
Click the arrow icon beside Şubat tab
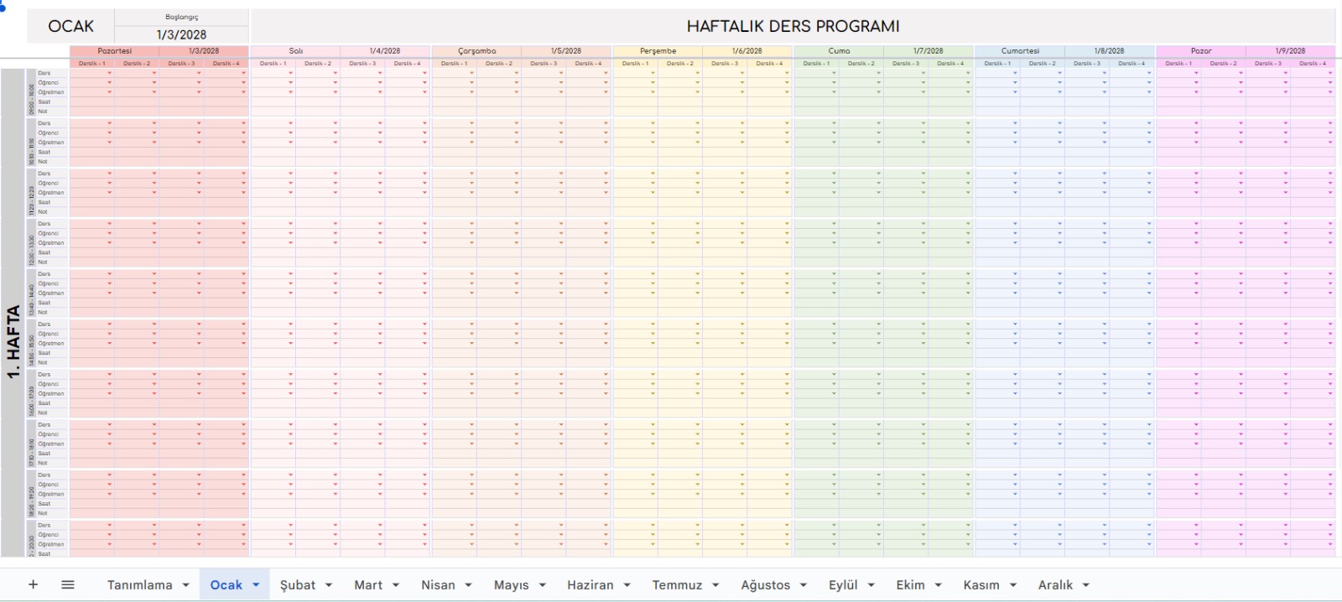(329, 585)
